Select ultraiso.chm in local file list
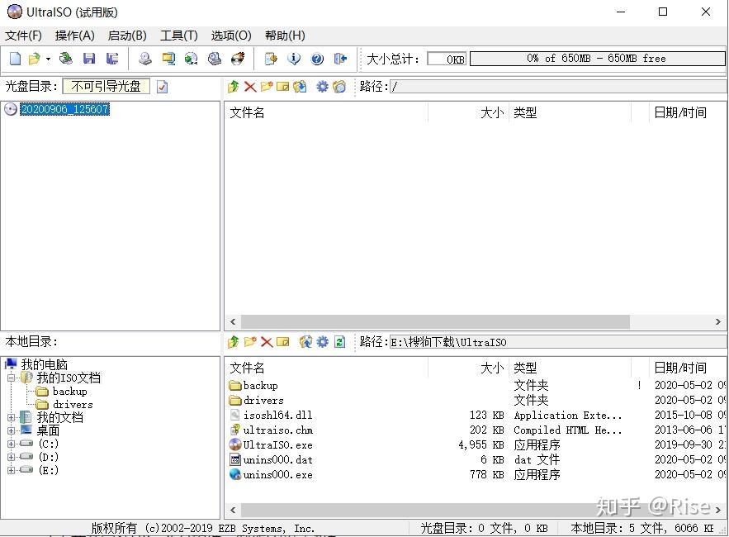This screenshot has height=537, width=729. pos(278,430)
